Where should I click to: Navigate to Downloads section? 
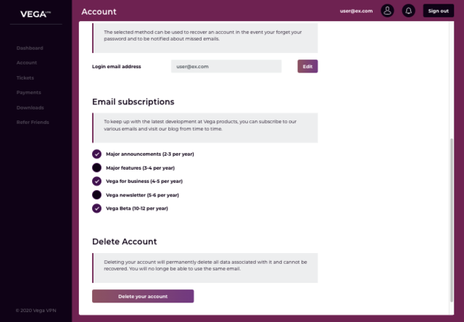tap(30, 107)
